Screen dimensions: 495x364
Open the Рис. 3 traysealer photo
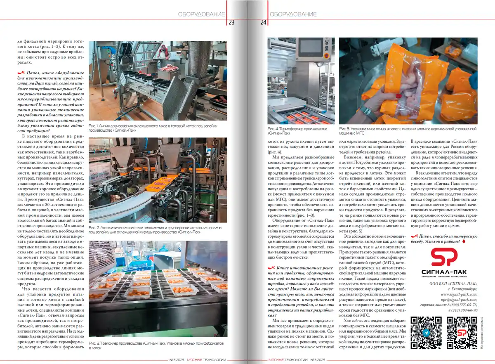(158, 290)
